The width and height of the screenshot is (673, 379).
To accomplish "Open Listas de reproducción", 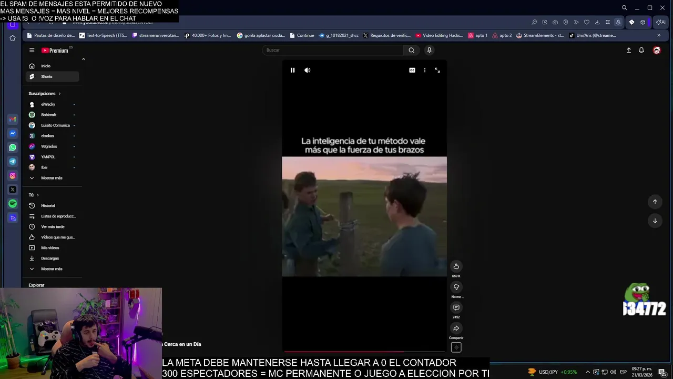I will (x=52, y=216).
